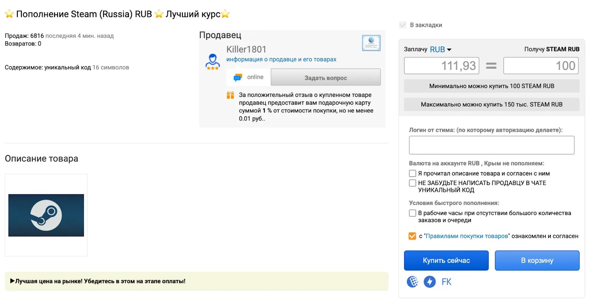Image resolution: width=591 pixels, height=304 pixels.
Task: Click the 'Получу STEAM RUB' label
Action: [552, 49]
